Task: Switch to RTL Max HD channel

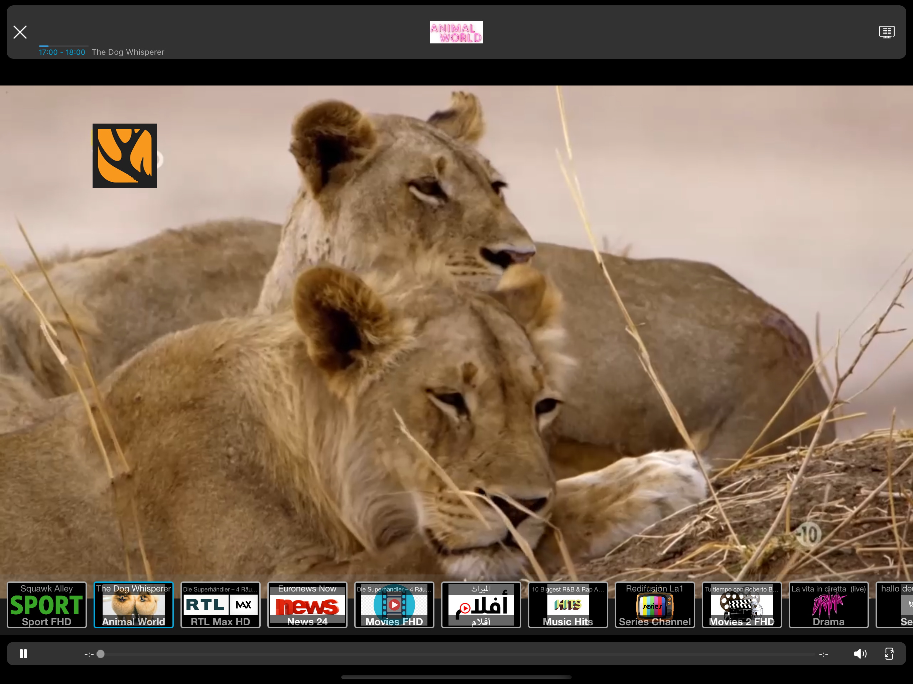Action: [x=221, y=605]
